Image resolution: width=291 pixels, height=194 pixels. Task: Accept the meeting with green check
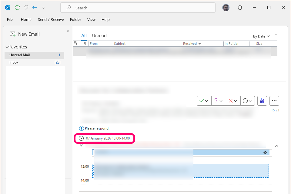pos(201,101)
